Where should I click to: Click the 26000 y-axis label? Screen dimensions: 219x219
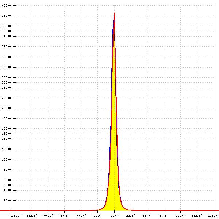[x=6, y=77]
